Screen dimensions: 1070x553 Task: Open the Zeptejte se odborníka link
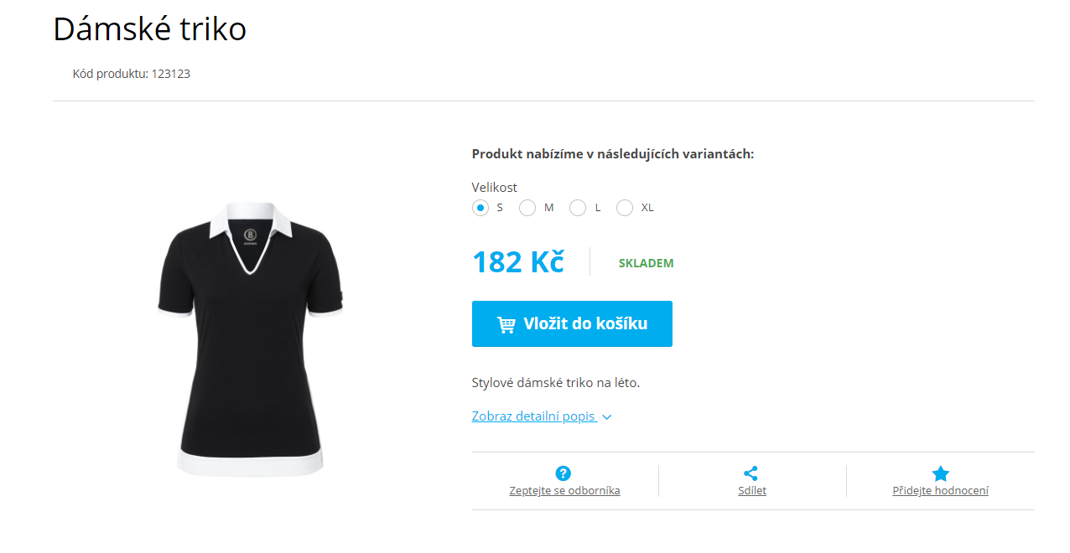(564, 491)
